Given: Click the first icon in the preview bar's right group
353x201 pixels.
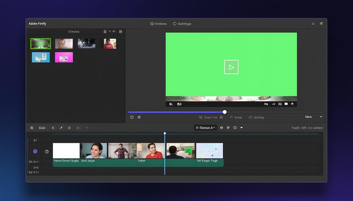Looking at the screenshot, I should coord(266,104).
